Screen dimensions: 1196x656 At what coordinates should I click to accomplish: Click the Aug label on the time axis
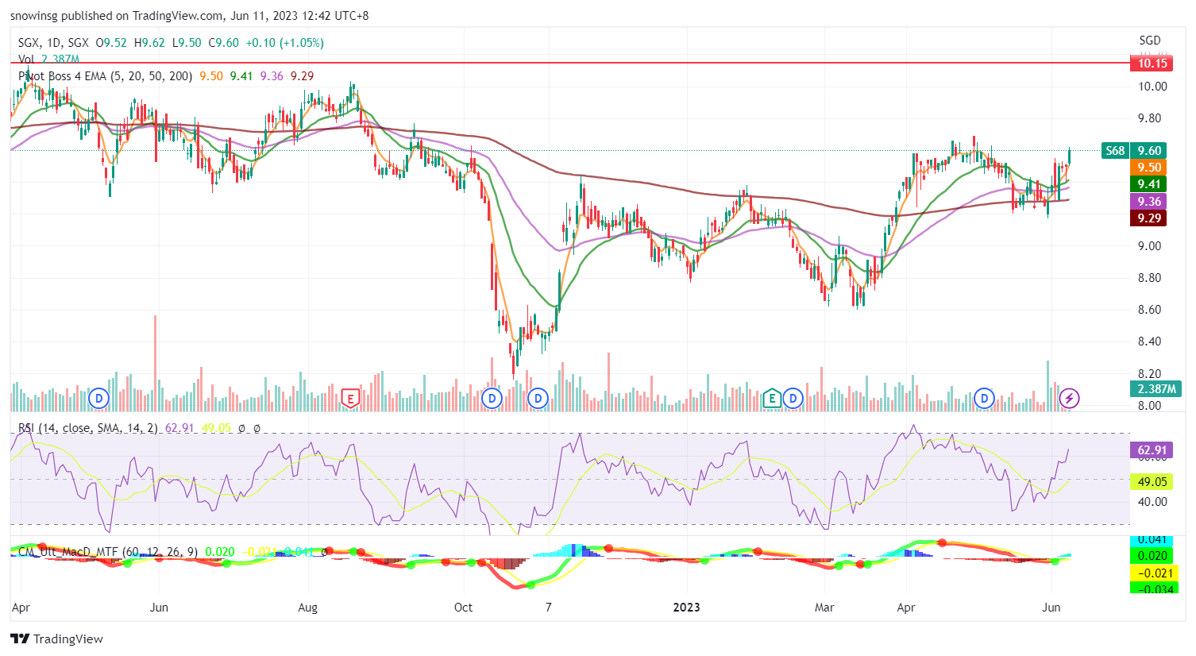click(307, 608)
